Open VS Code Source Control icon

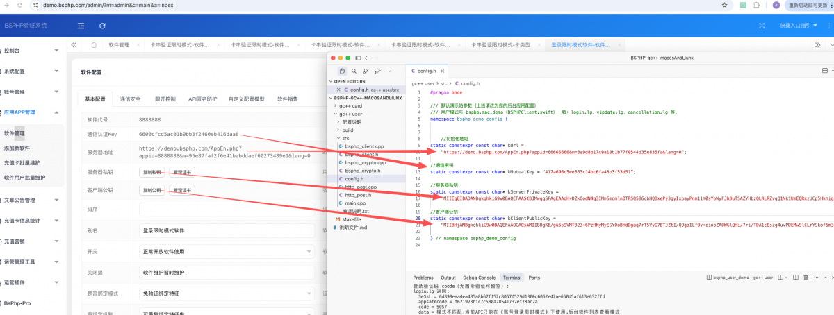[366, 71]
